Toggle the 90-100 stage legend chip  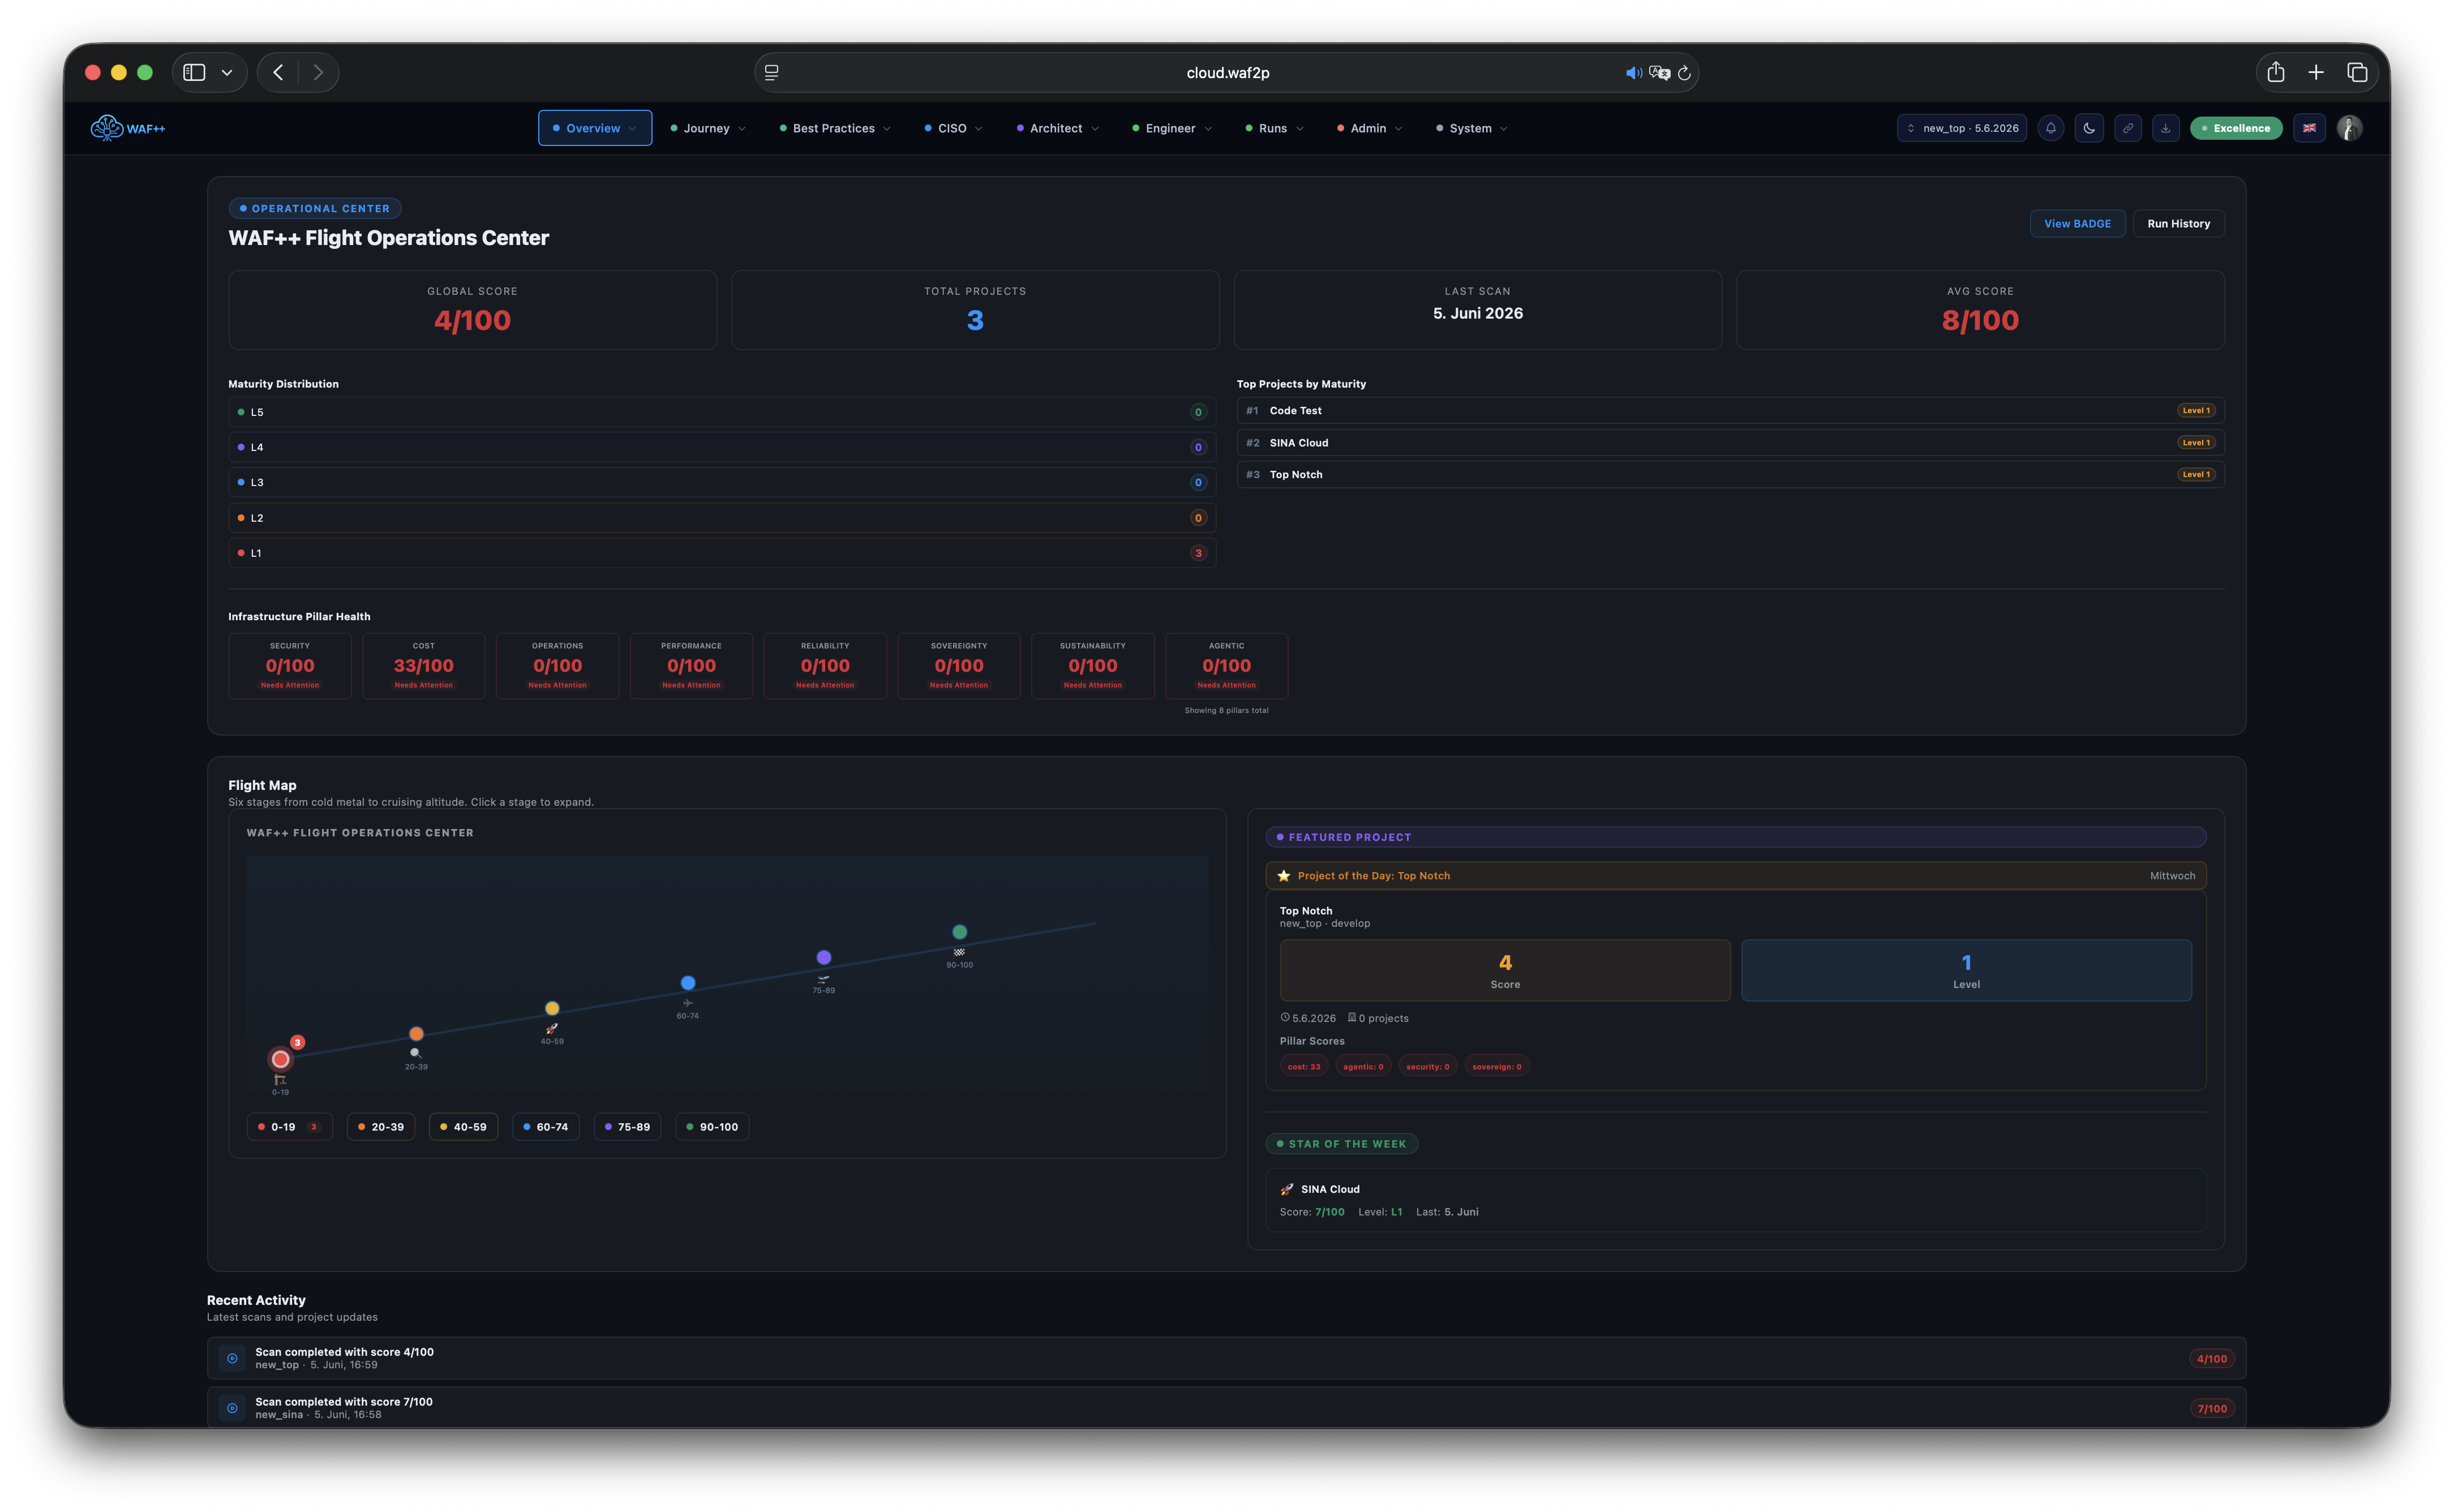[713, 1127]
